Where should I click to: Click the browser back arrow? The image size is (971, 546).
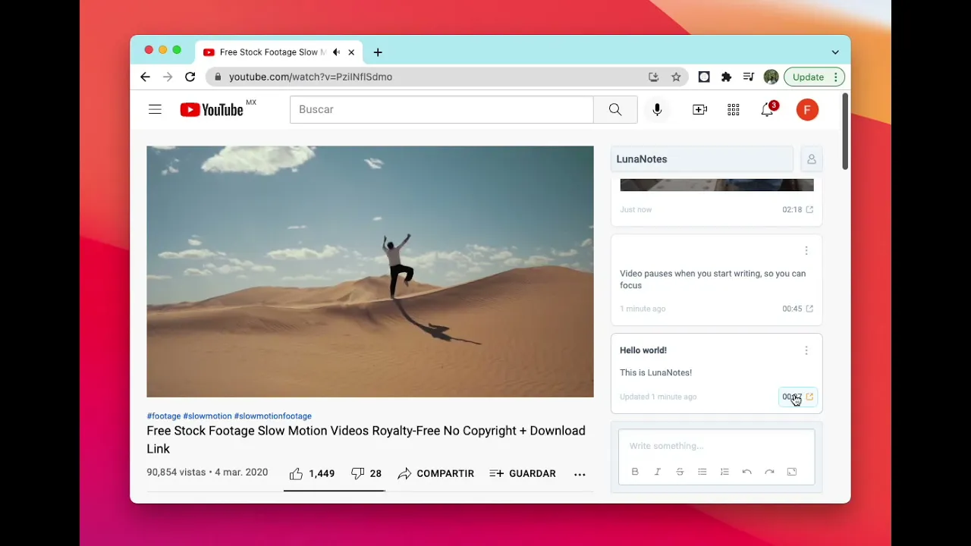coord(145,77)
